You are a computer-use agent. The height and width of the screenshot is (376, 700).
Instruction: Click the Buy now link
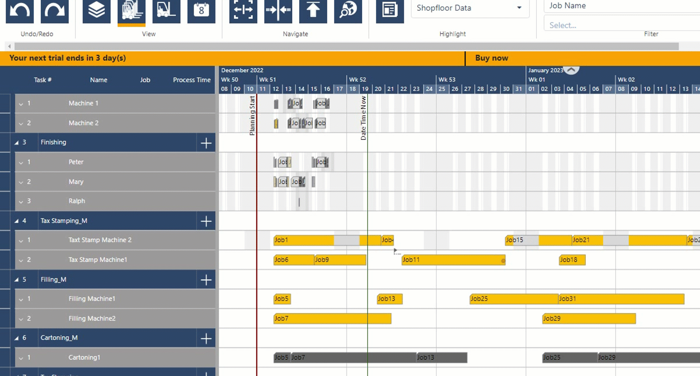(x=492, y=58)
